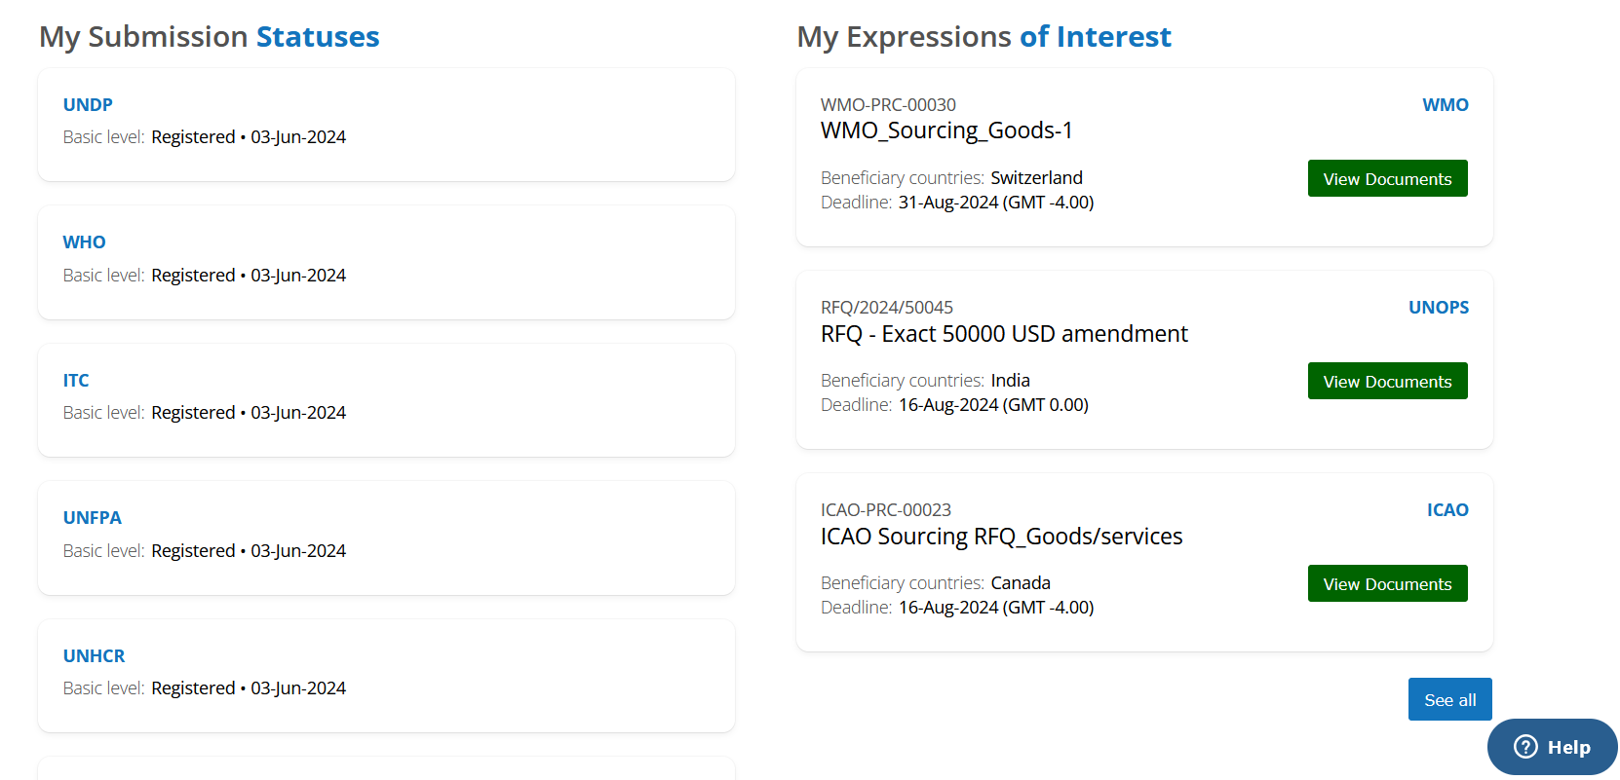Open the ICAO agency link
This screenshot has height=780, width=1620.
point(1447,509)
